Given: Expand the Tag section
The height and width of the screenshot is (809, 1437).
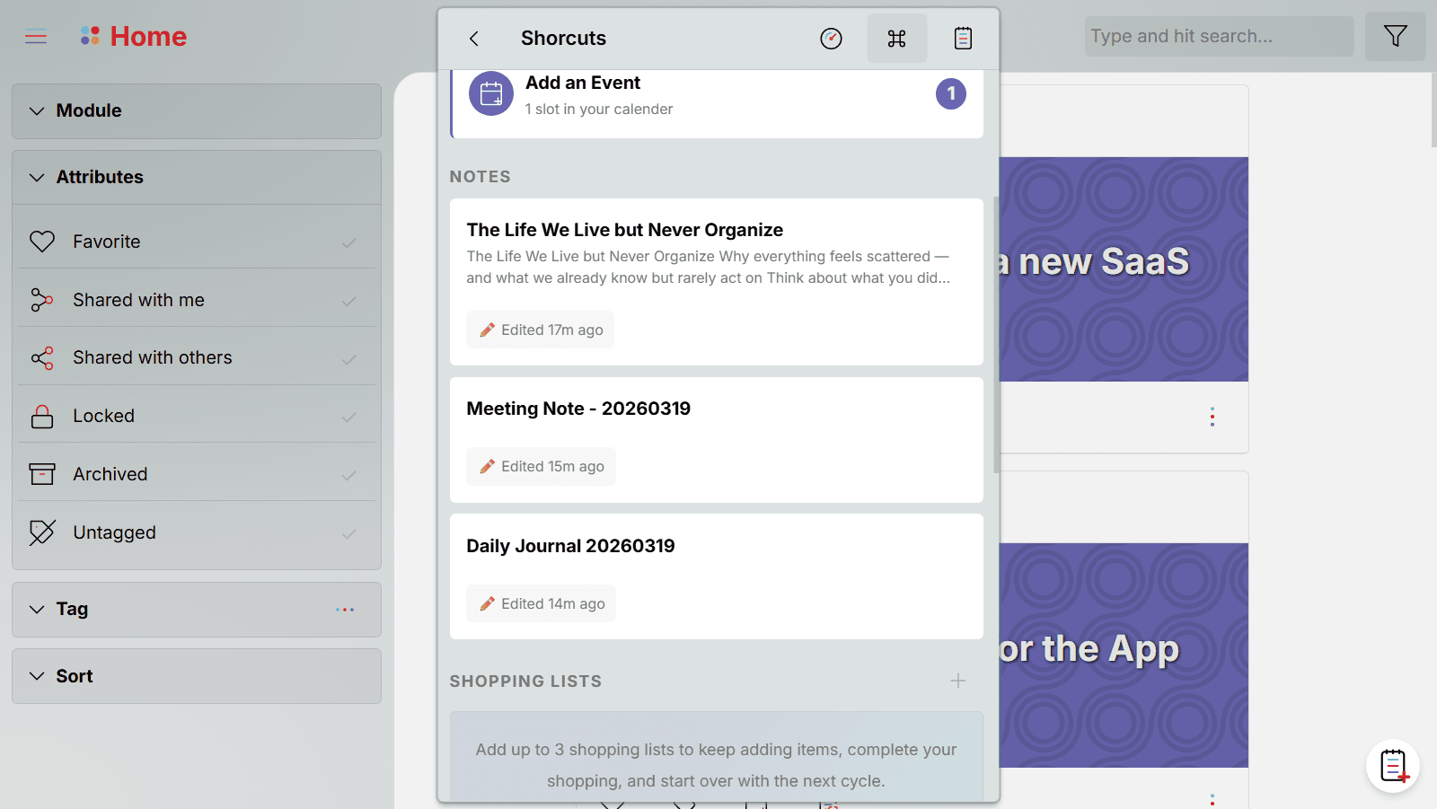Looking at the screenshot, I should 36,609.
